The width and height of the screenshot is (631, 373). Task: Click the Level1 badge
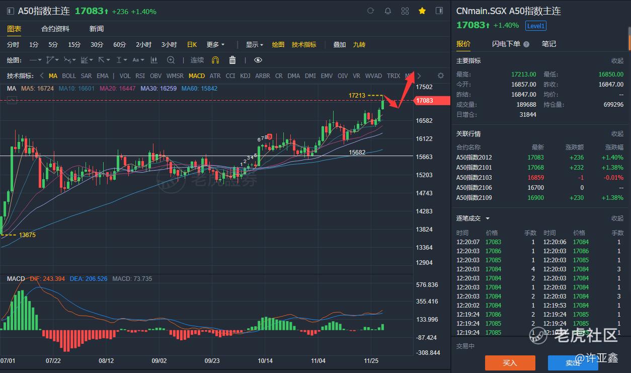pyautogui.click(x=535, y=26)
